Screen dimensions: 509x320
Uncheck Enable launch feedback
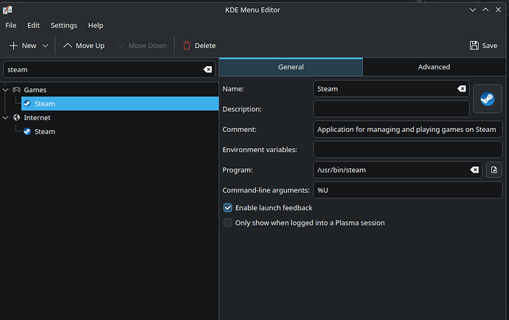227,208
